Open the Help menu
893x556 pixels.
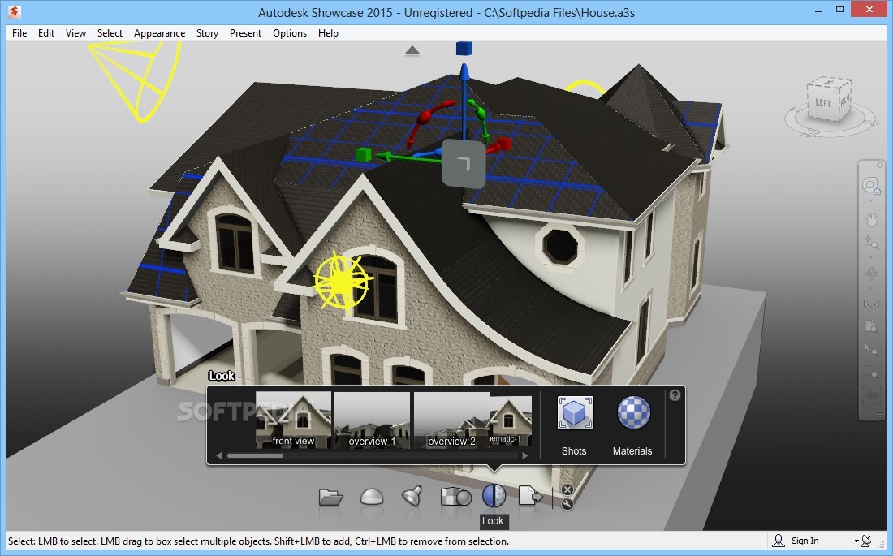[328, 33]
